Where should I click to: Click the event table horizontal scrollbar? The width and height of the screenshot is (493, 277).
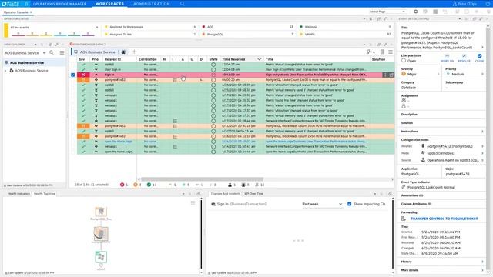coord(202,179)
